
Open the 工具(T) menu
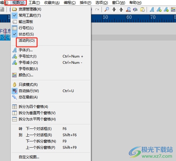[x=34, y=2]
